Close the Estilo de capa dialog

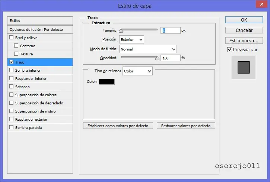point(261,4)
